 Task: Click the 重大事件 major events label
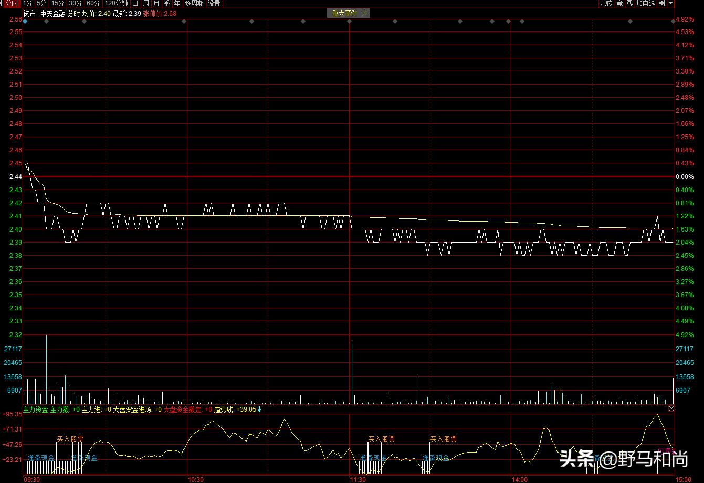[x=344, y=13]
